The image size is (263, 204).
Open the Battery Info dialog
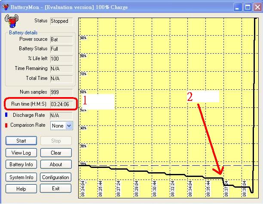pos(21,164)
